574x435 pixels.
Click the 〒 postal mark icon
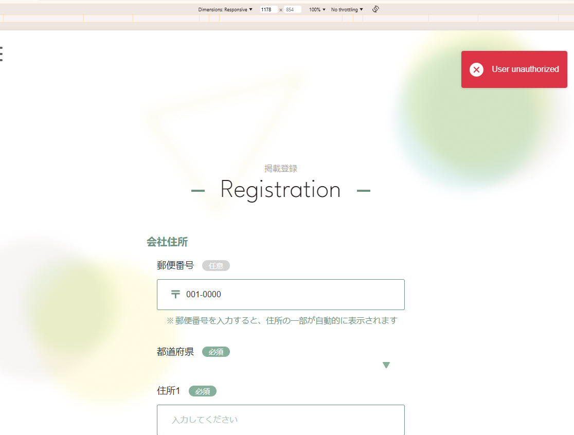pyautogui.click(x=175, y=294)
